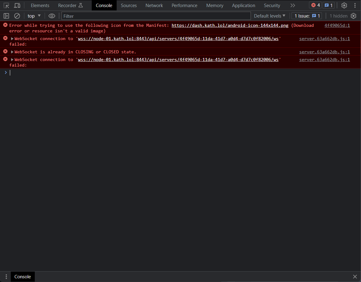Toggle the device toolbar emulation
This screenshot has height=282, width=361.
tap(17, 5)
